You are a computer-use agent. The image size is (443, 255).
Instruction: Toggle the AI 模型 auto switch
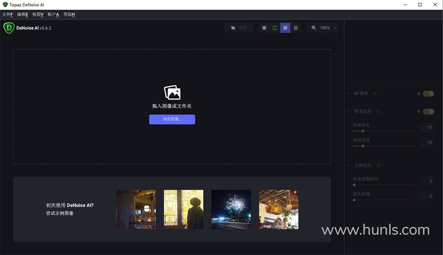coord(428,93)
